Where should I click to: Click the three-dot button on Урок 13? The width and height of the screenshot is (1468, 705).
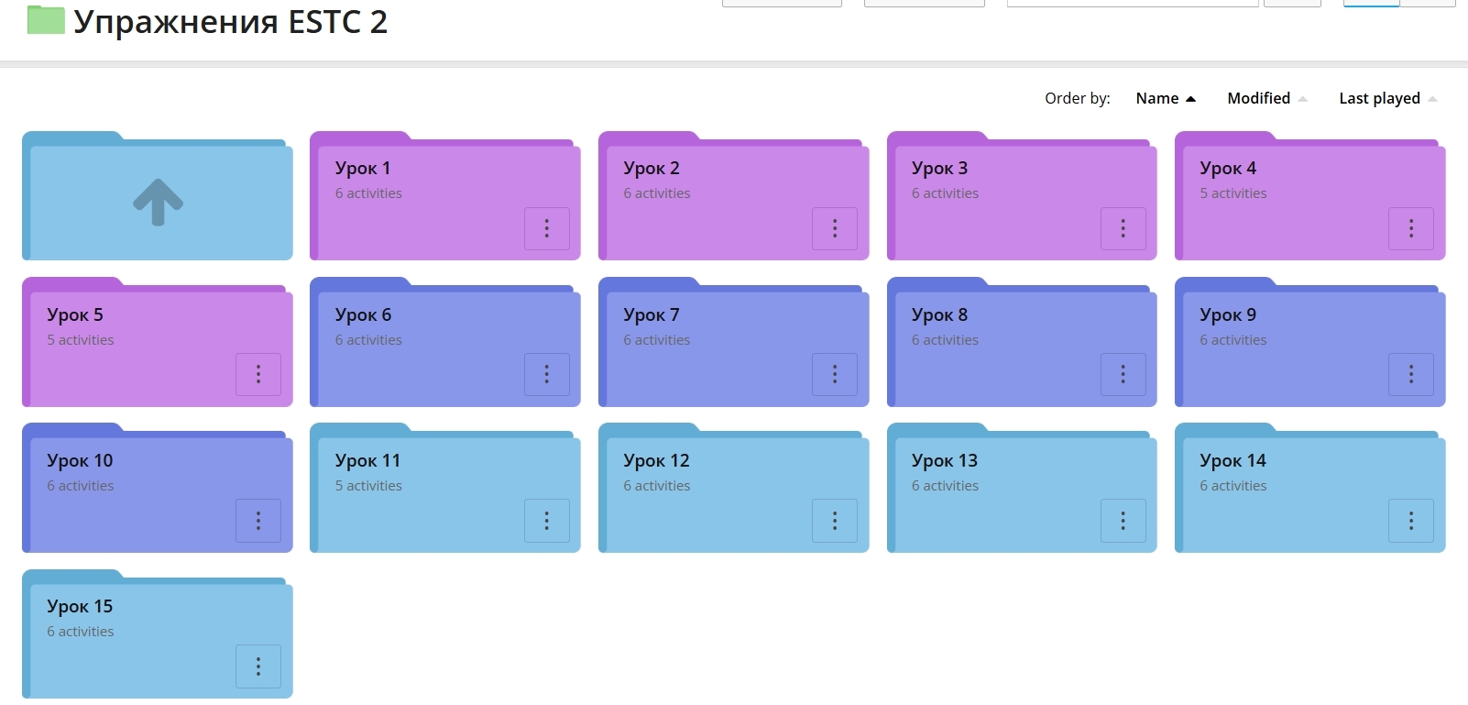[1123, 521]
